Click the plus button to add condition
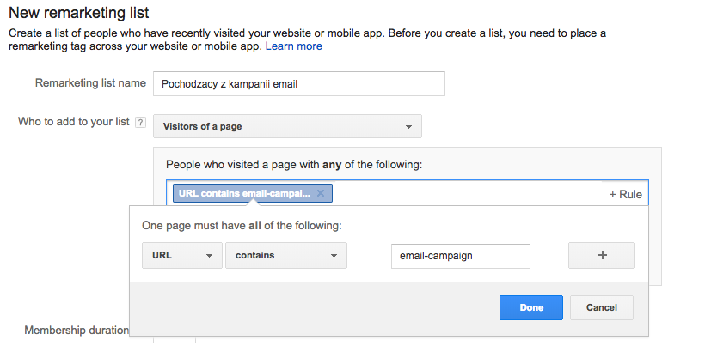 [x=601, y=256]
